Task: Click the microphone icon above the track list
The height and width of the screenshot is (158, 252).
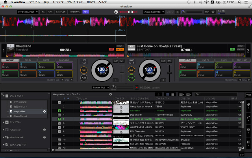Action: (x=158, y=94)
